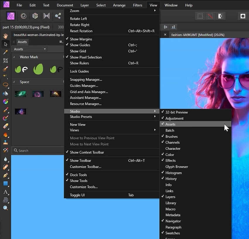Select the Flood Fill bucket tool
Image resolution: width=249 pixels, height=239 pixels.
(5, 93)
